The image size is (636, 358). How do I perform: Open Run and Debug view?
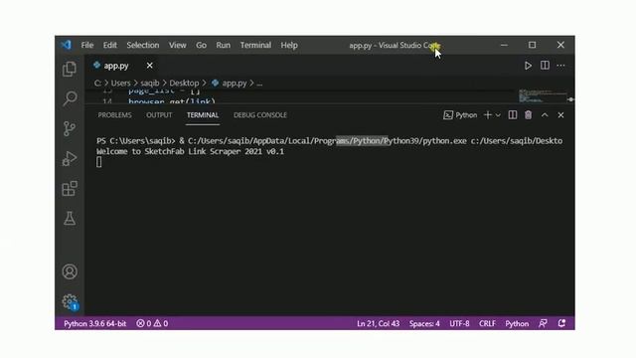pos(70,159)
